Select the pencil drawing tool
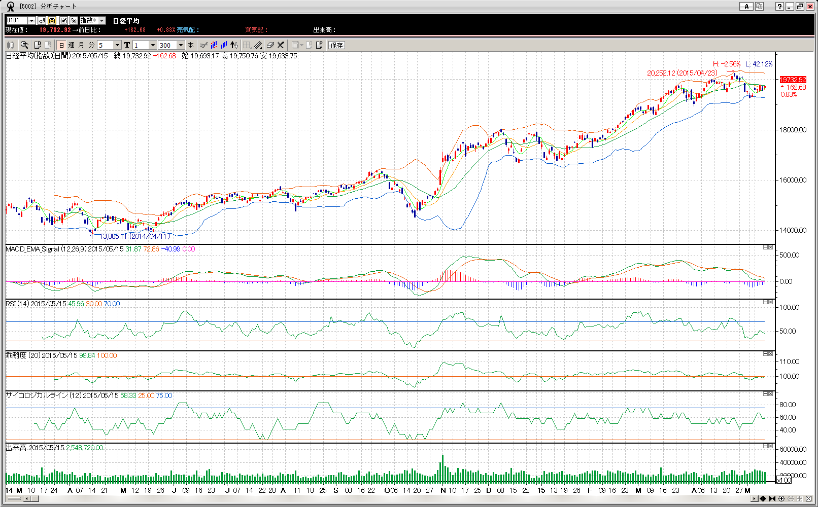This screenshot has width=818, height=507. tap(258, 45)
